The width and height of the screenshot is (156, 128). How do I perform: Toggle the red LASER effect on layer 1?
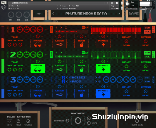(60, 43)
